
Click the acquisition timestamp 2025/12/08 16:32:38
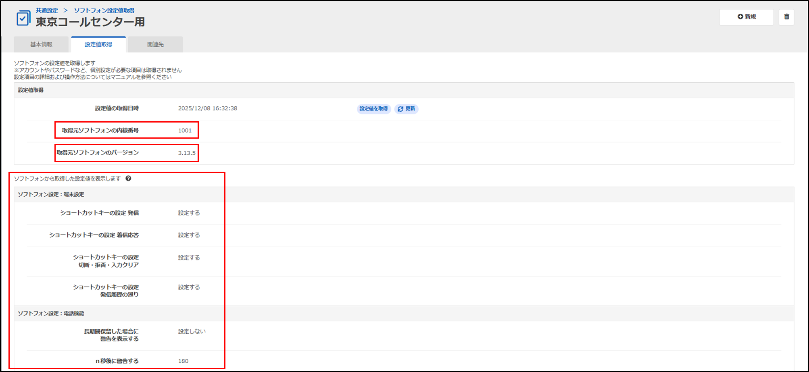pos(207,108)
